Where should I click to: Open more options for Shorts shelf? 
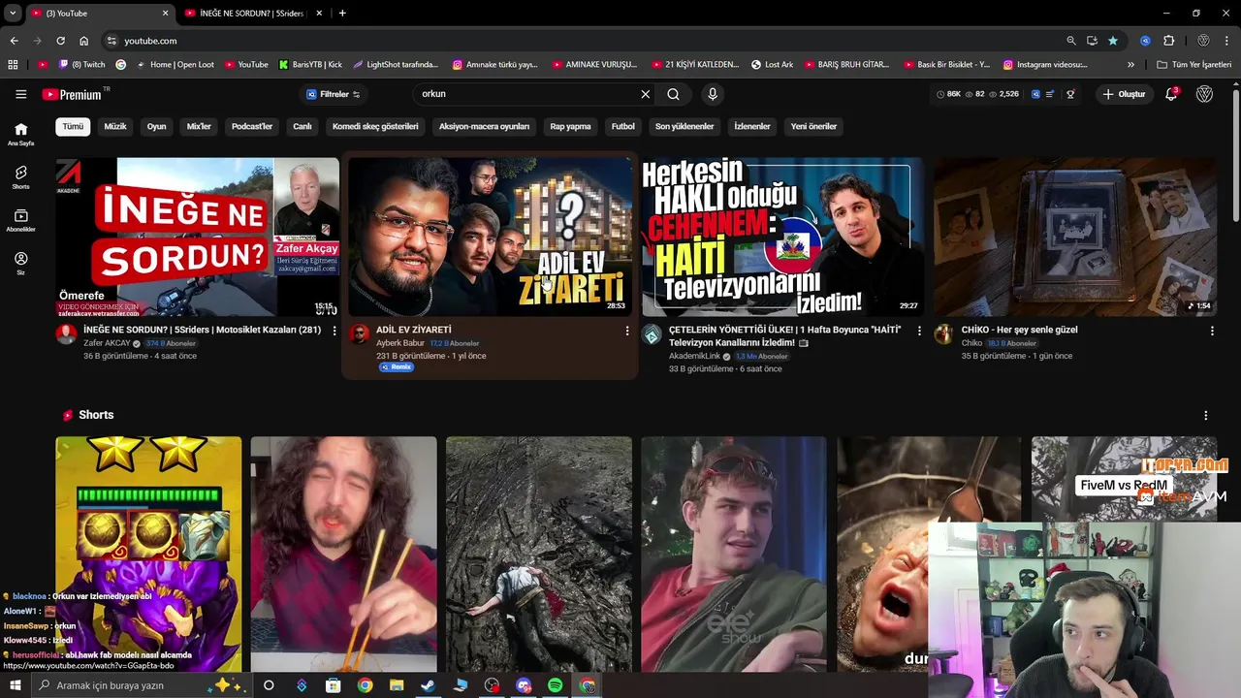click(x=1206, y=415)
